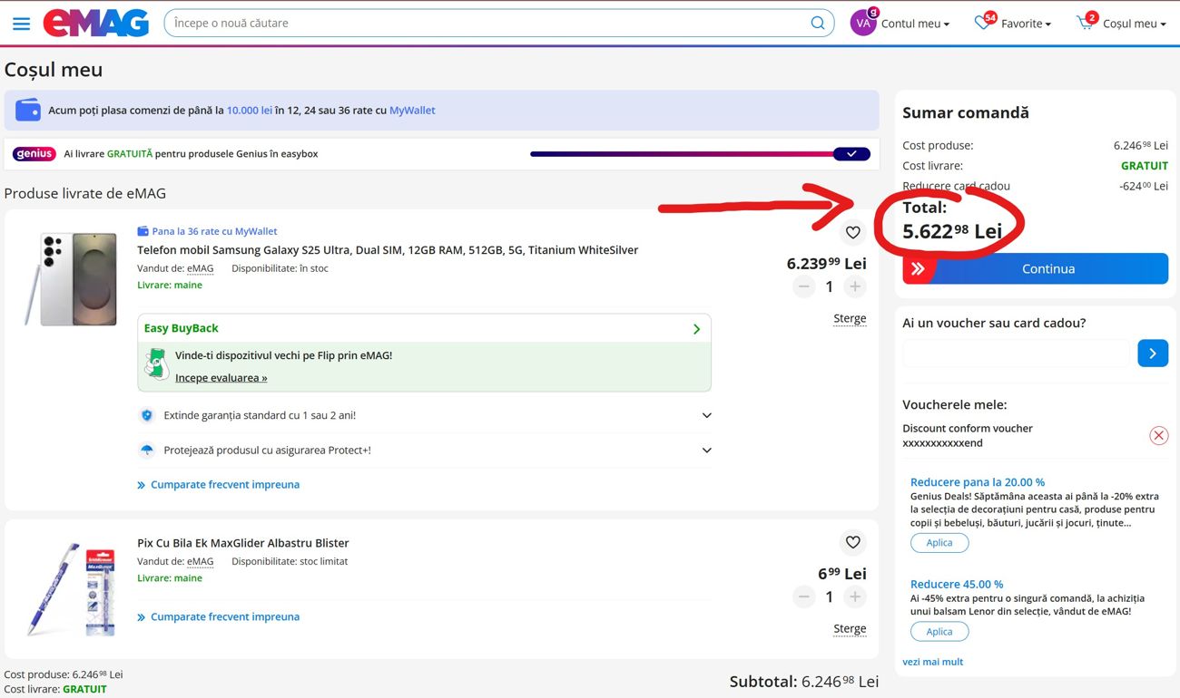Open Reducere pana la 20.00 % offer
The height and width of the screenshot is (698, 1180).
coord(978,482)
